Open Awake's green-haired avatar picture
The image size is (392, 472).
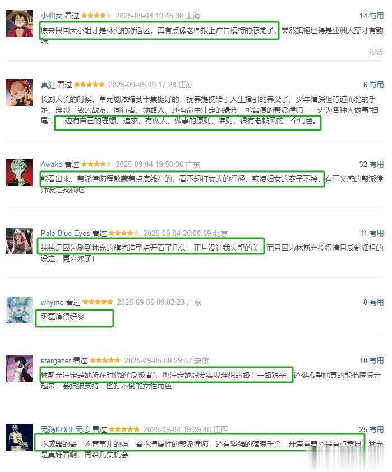(x=19, y=172)
